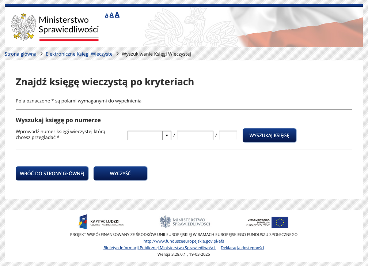Open the Deklaracja dostępności link
Image resolution: width=368 pixels, height=266 pixels.
(x=242, y=248)
